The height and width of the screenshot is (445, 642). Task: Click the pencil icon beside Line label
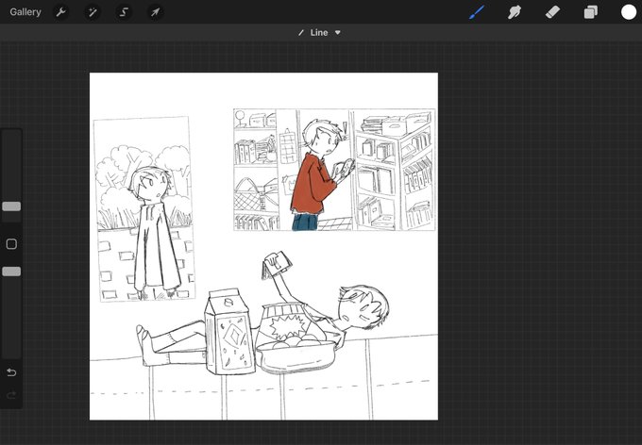click(x=301, y=33)
